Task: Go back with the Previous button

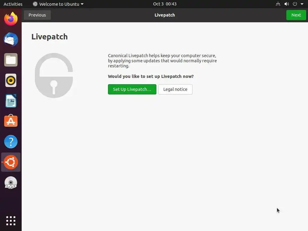Action: pyautogui.click(x=37, y=15)
